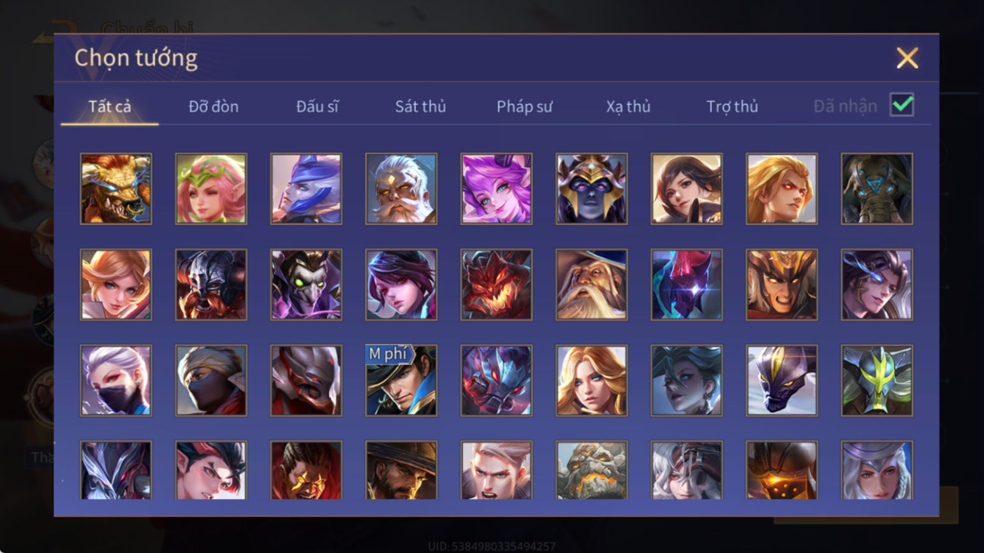Switch to the Đỡ đòn tab
The image size is (984, 553).
(x=214, y=106)
